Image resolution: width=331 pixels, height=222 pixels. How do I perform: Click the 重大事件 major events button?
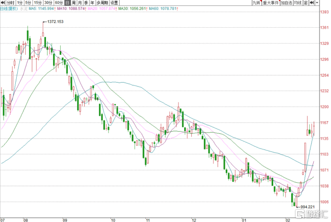point(271,3)
